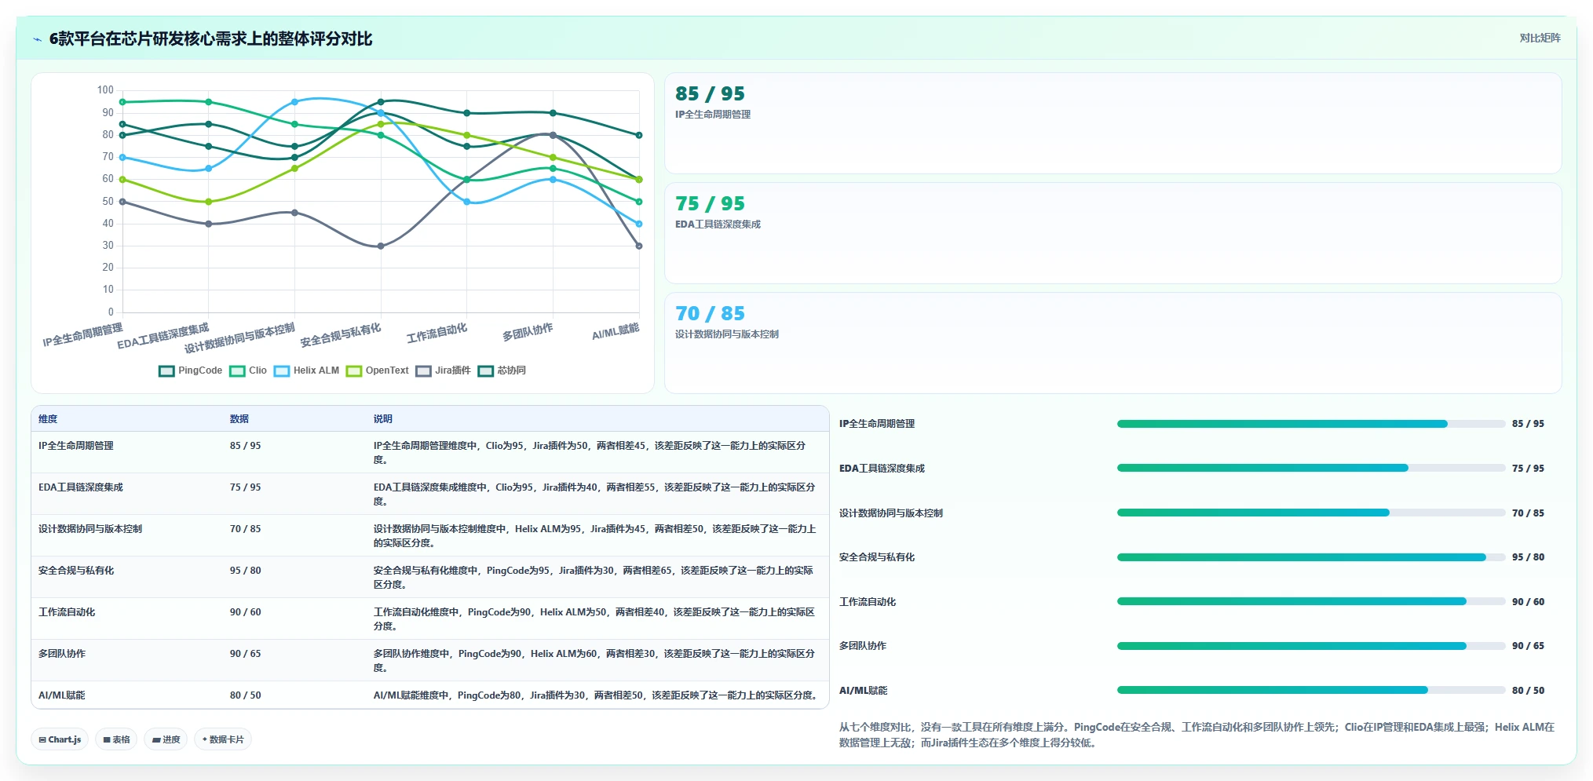Click the 100 y-axis tick label
Viewport: 1593px width, 781px height.
pos(105,90)
